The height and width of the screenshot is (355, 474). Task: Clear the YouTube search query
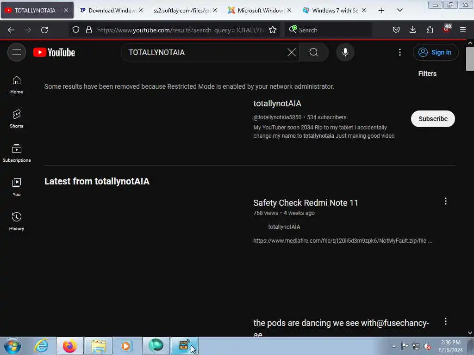[292, 52]
